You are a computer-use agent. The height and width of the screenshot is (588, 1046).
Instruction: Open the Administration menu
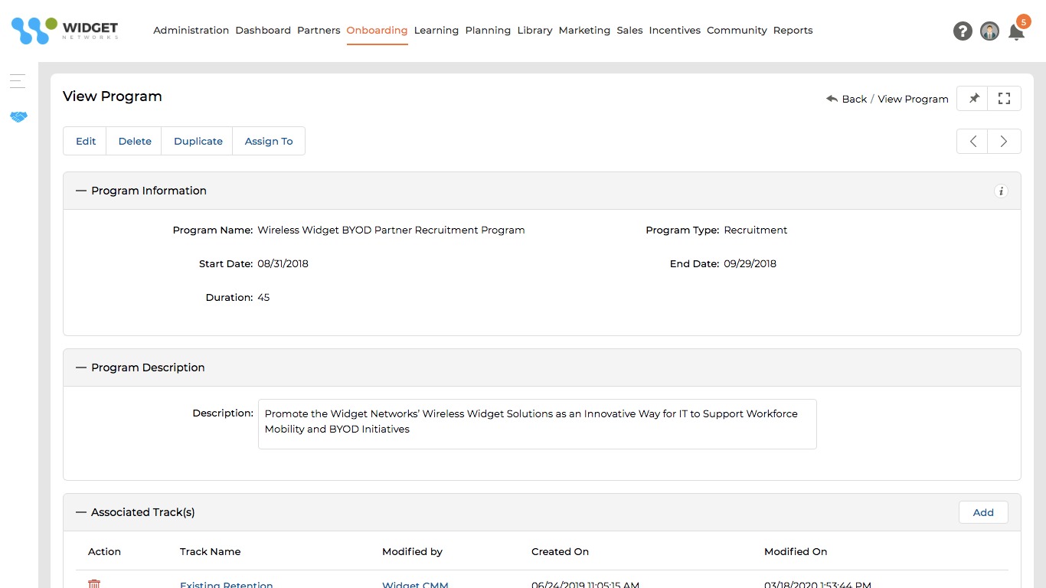point(191,31)
